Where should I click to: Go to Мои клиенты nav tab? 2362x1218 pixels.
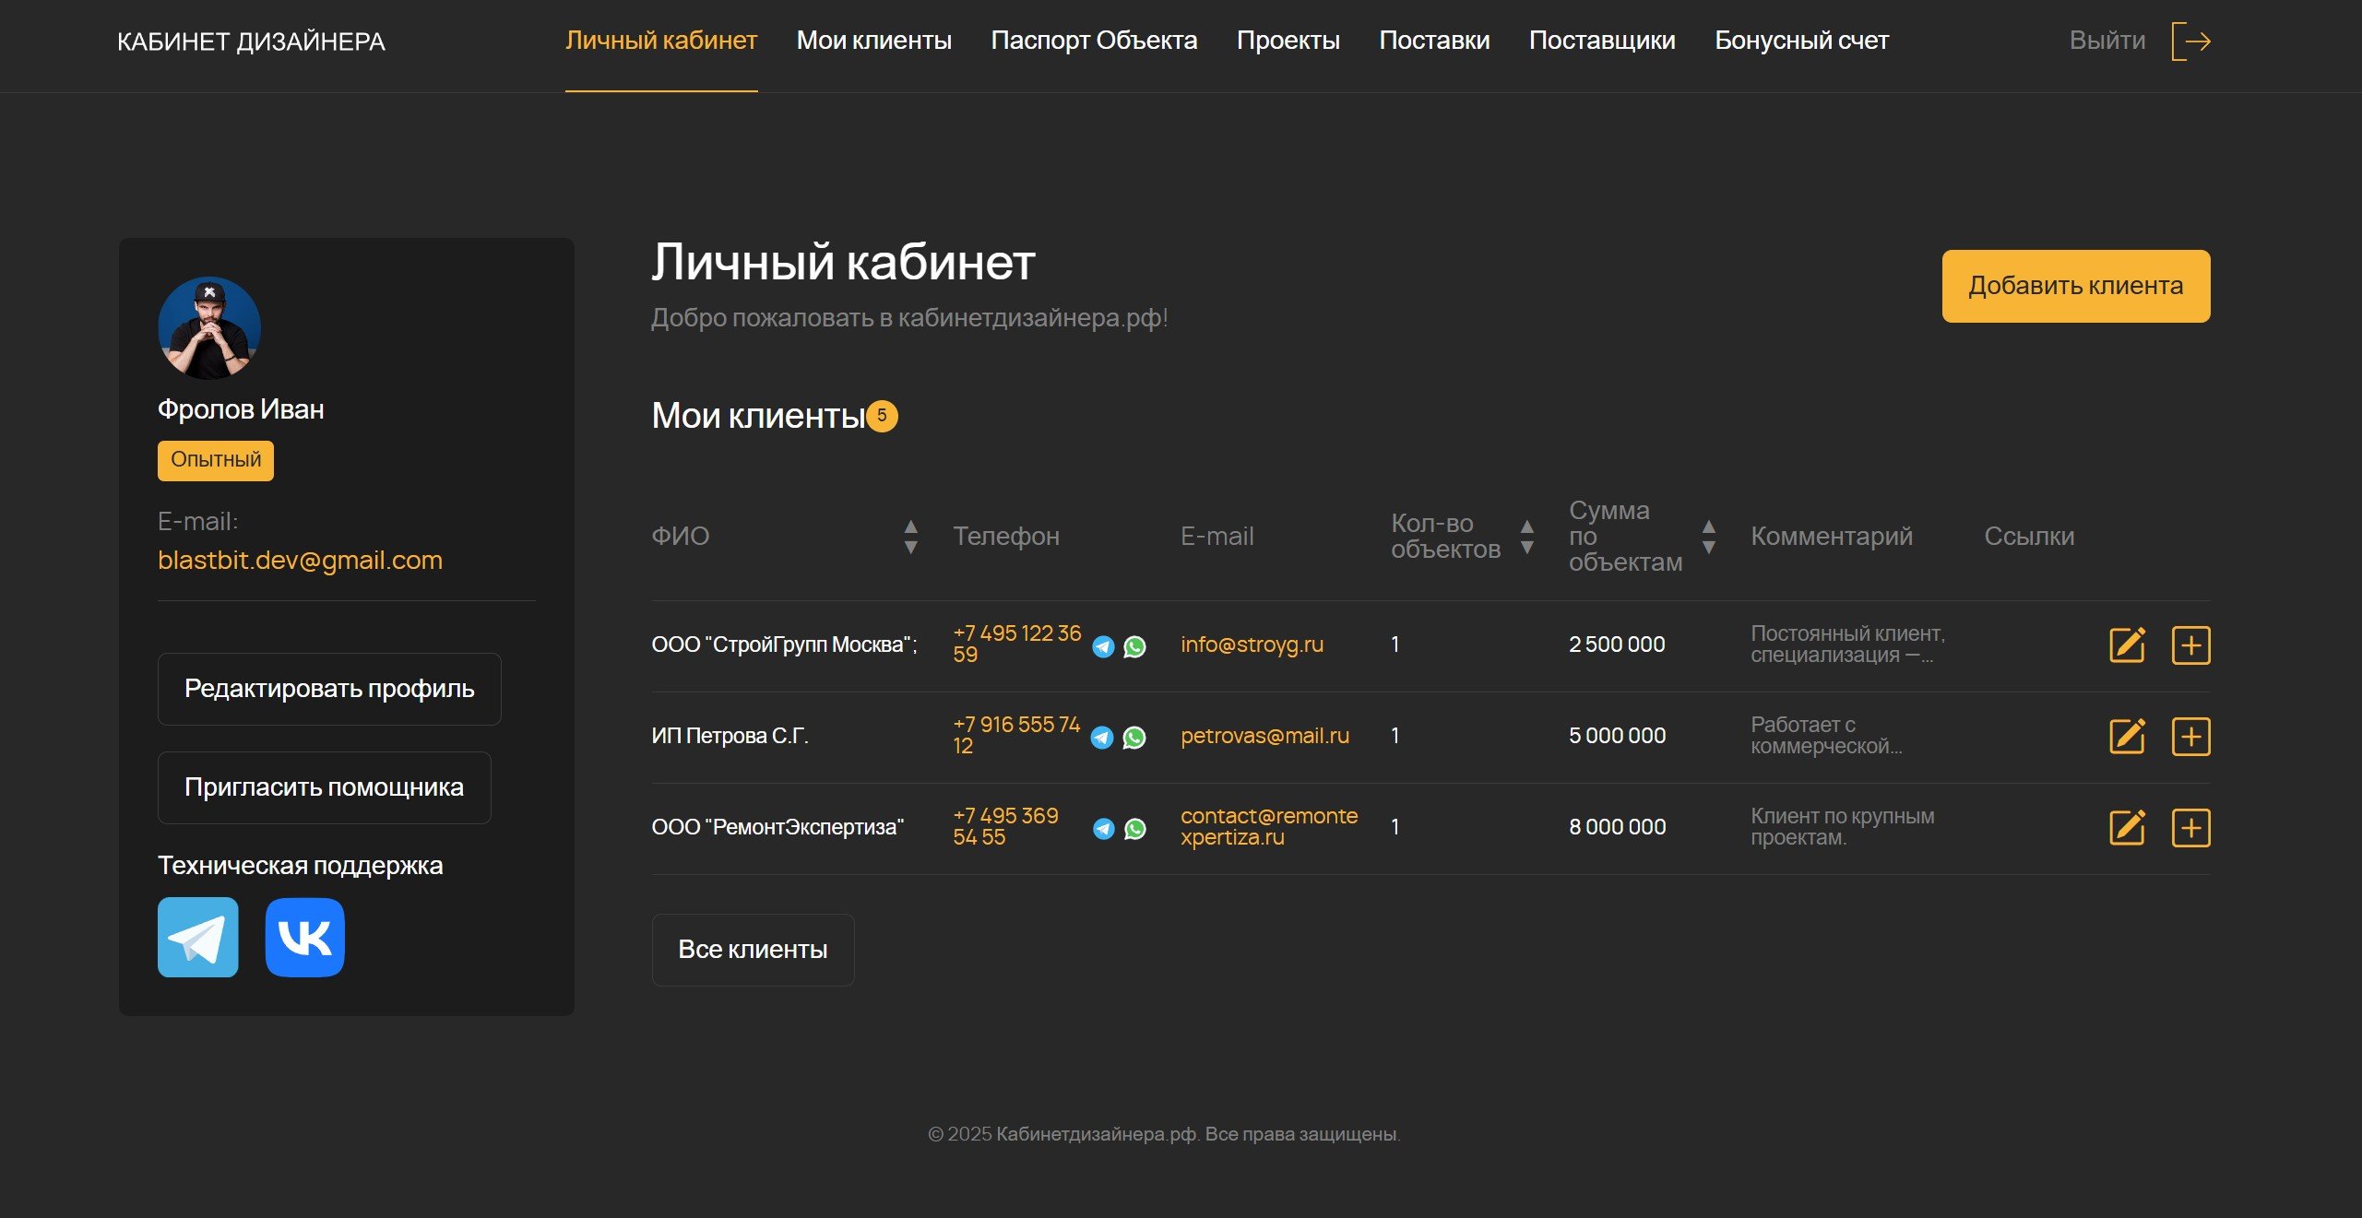point(873,41)
